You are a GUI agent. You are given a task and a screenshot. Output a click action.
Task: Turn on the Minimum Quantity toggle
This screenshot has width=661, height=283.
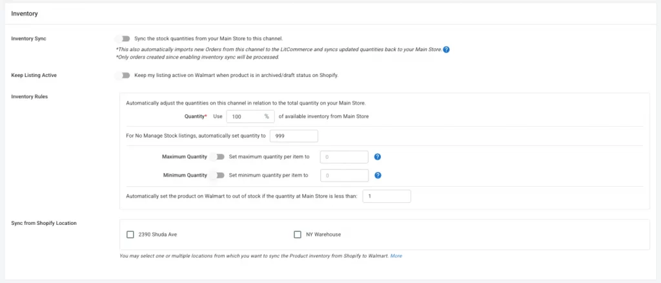(218, 175)
